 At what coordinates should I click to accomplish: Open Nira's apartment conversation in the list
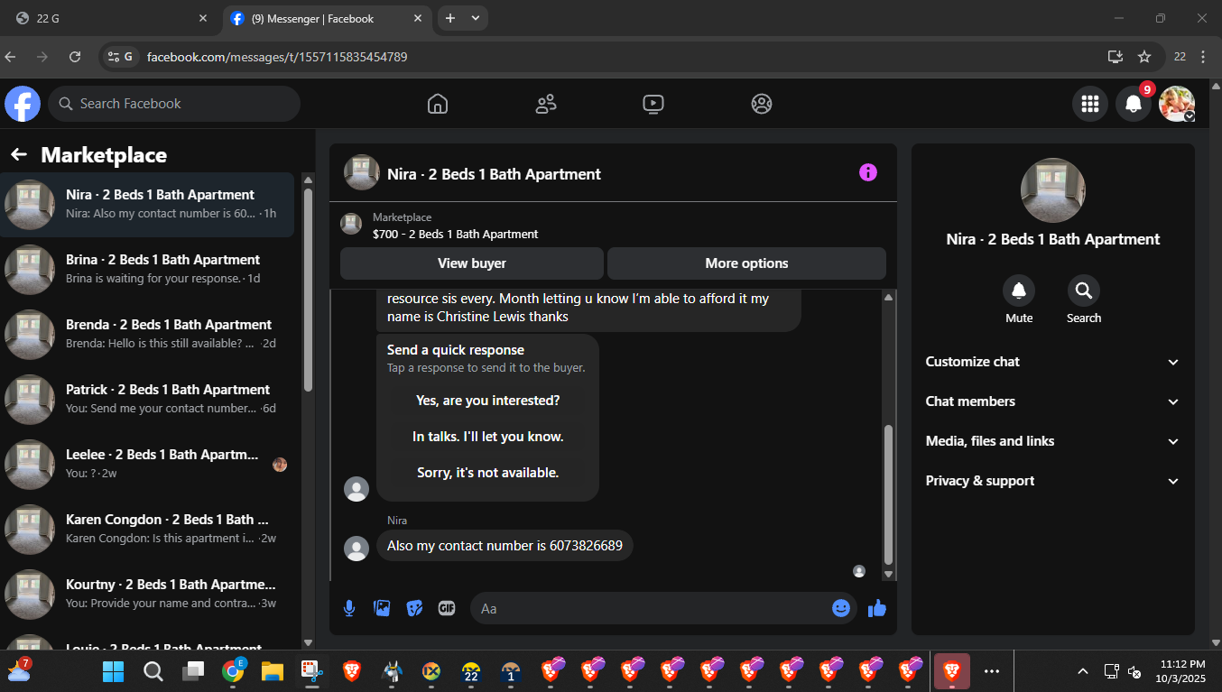point(148,205)
